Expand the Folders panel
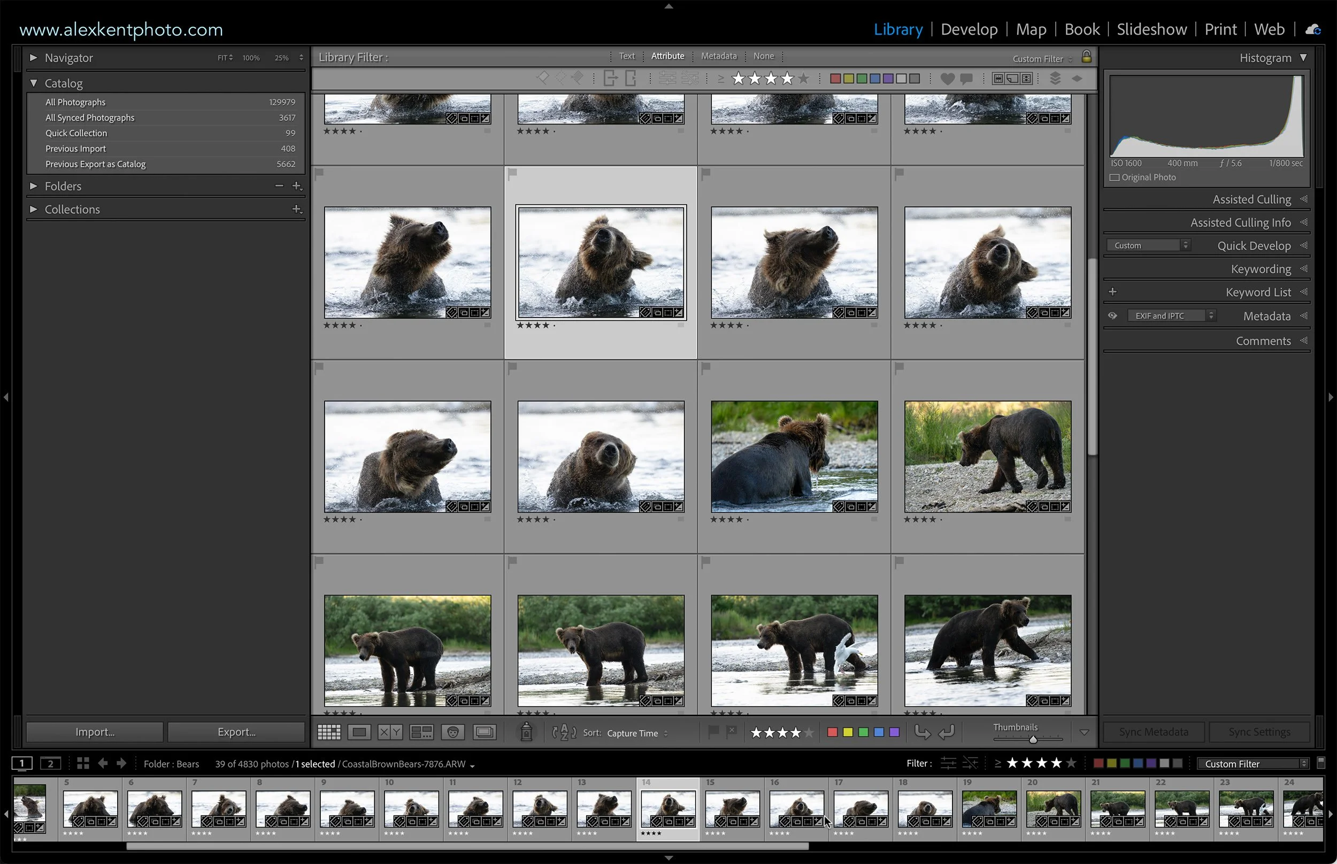The width and height of the screenshot is (1337, 864). [33, 186]
